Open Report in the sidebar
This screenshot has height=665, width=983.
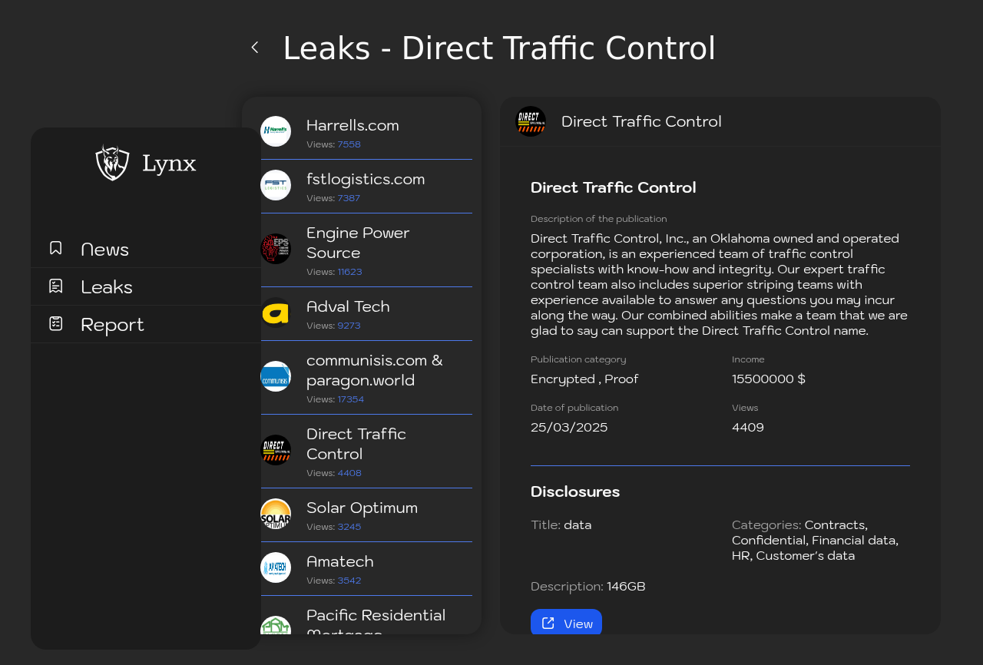pyautogui.click(x=146, y=324)
